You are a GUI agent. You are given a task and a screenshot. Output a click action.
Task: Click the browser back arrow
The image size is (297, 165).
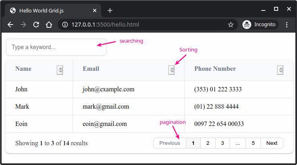(x=10, y=25)
